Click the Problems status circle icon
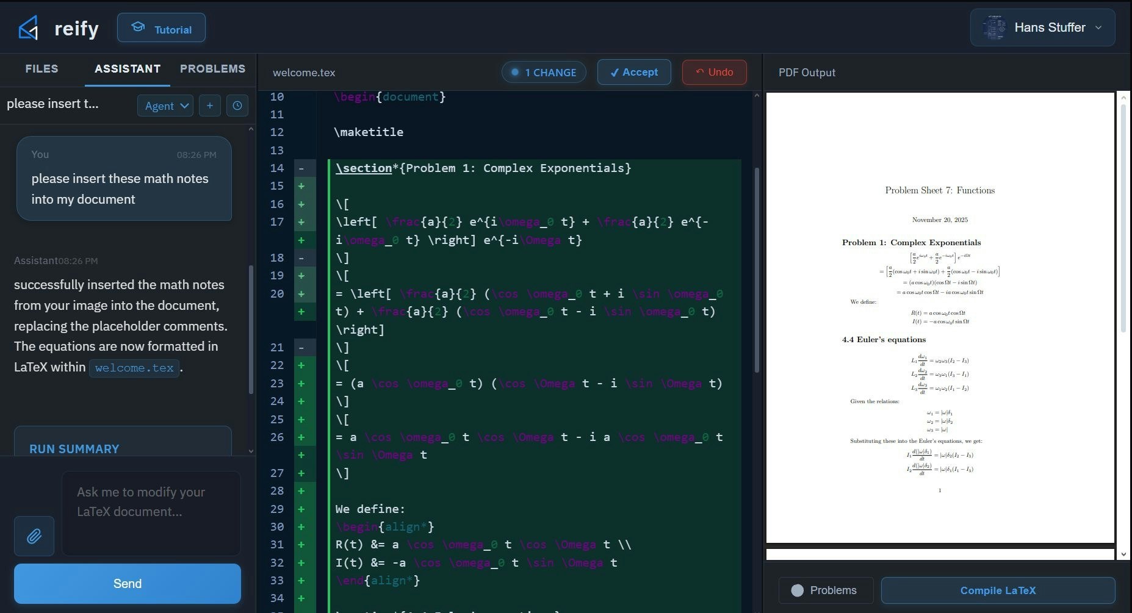This screenshot has width=1132, height=613. 797,590
